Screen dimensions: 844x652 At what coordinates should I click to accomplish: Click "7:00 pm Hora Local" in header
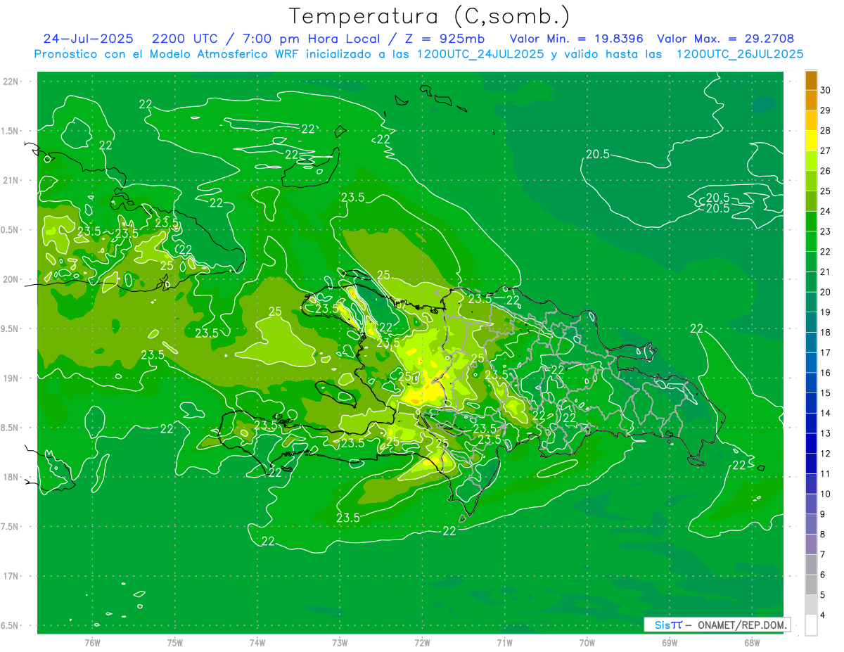312,39
